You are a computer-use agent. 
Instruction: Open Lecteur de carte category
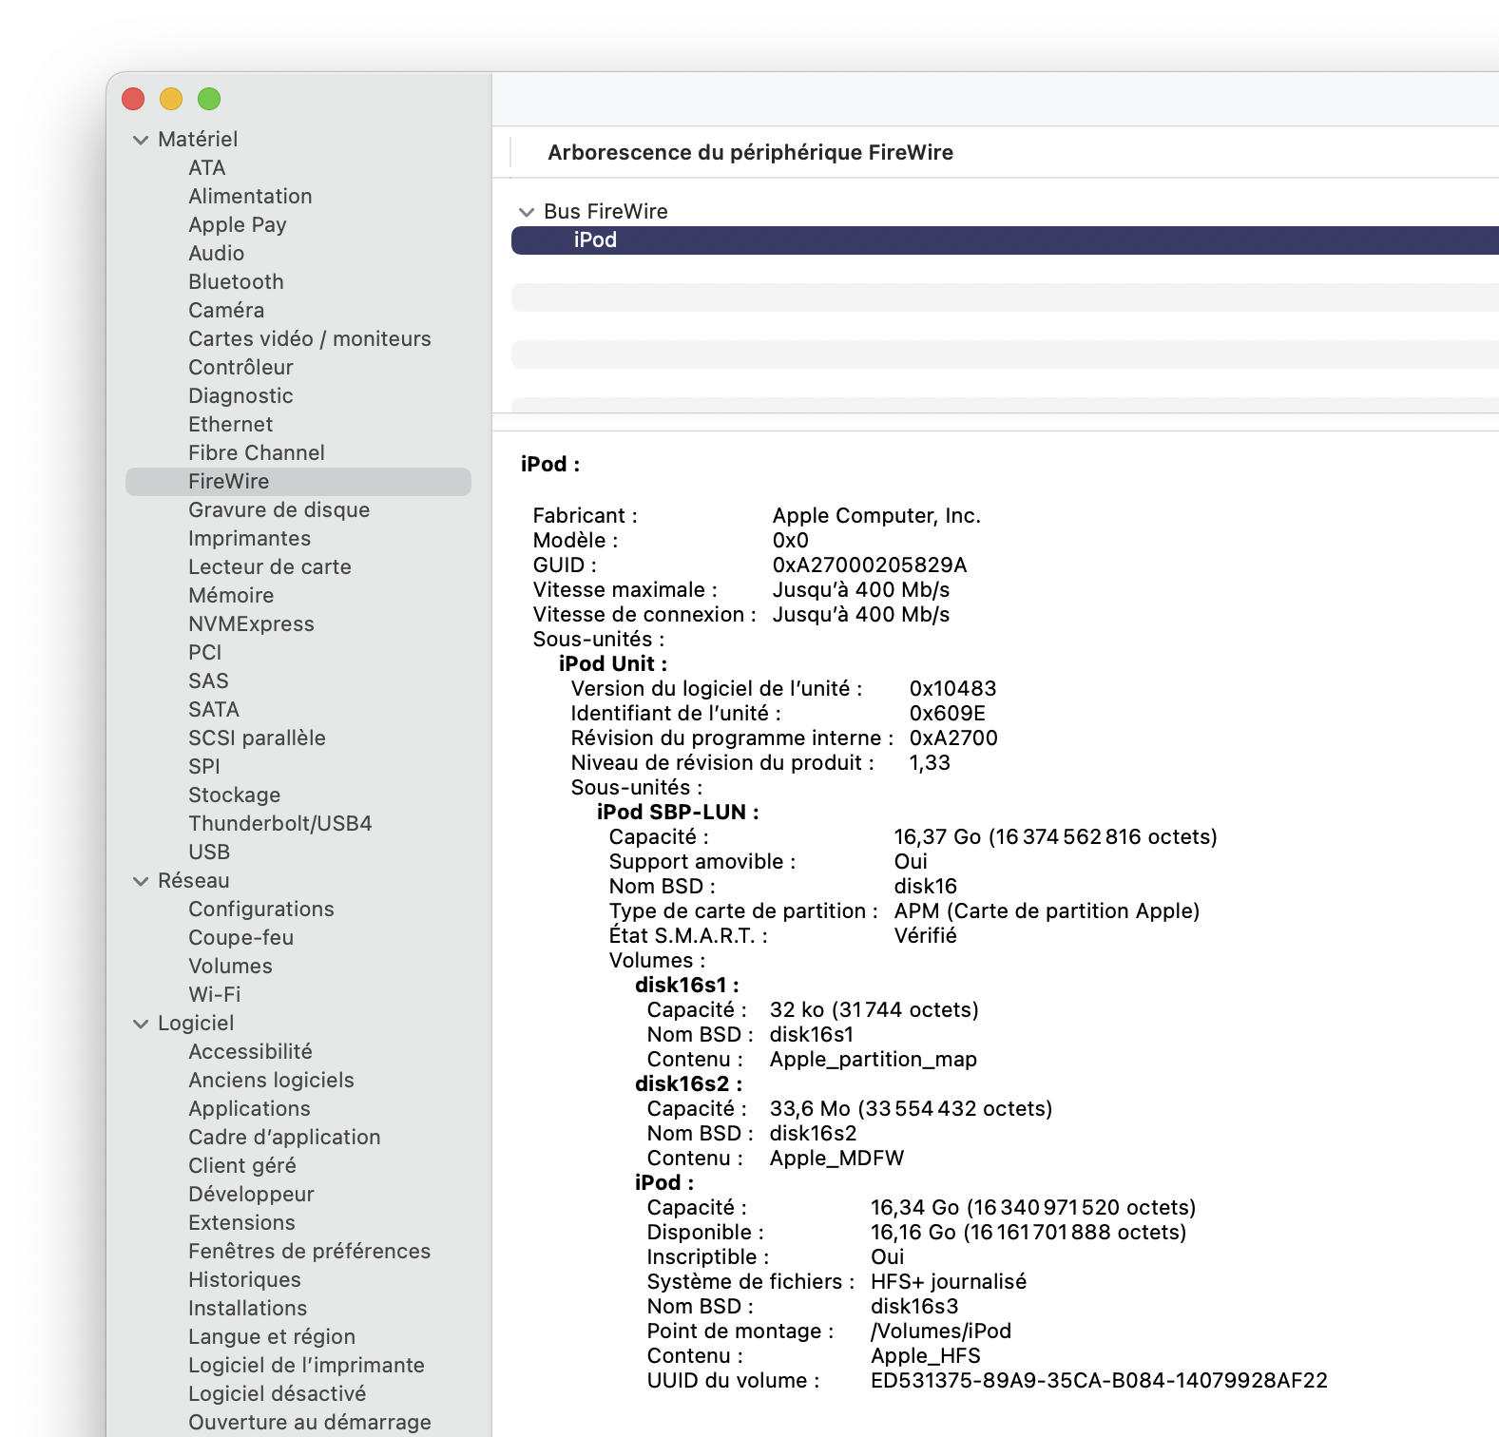[270, 567]
